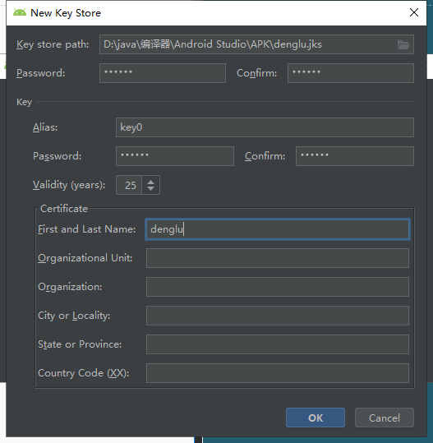Image resolution: width=433 pixels, height=443 pixels.
Task: Increase validity years with up arrow
Action: point(151,182)
